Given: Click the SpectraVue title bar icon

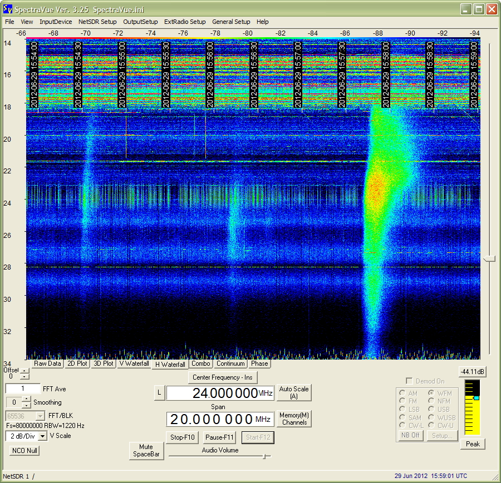Looking at the screenshot, I should (8, 9).
